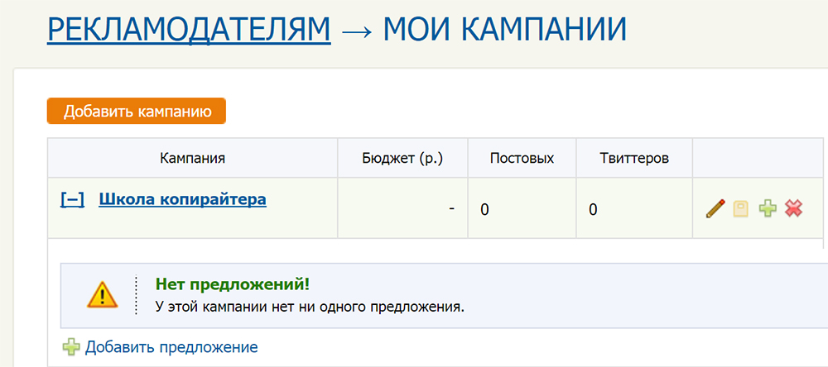
Task: Click the zero value under Твиттеров
Action: tap(593, 209)
